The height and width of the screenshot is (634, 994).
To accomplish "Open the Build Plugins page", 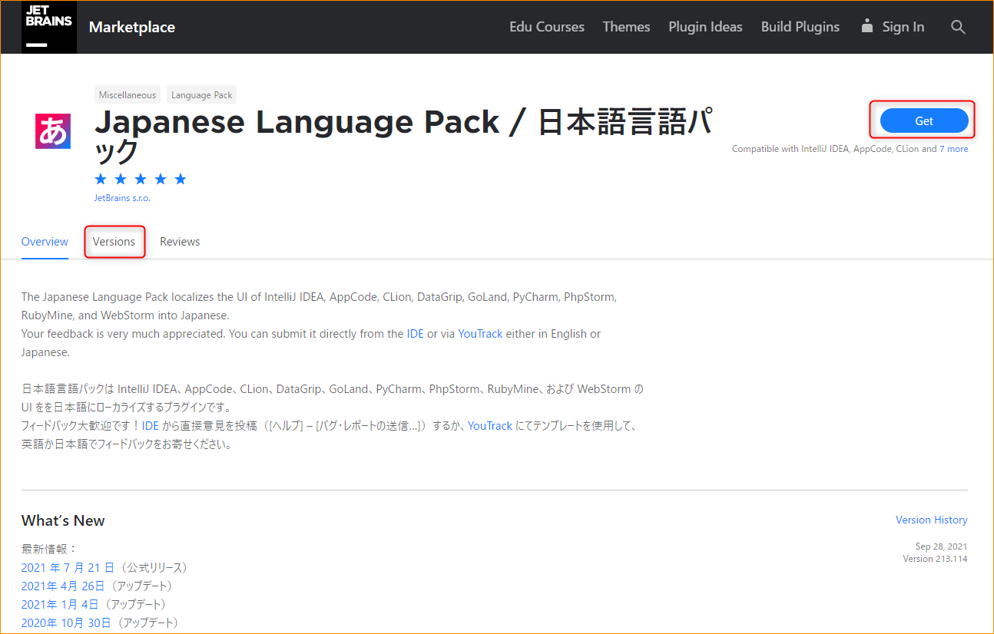I will [800, 27].
